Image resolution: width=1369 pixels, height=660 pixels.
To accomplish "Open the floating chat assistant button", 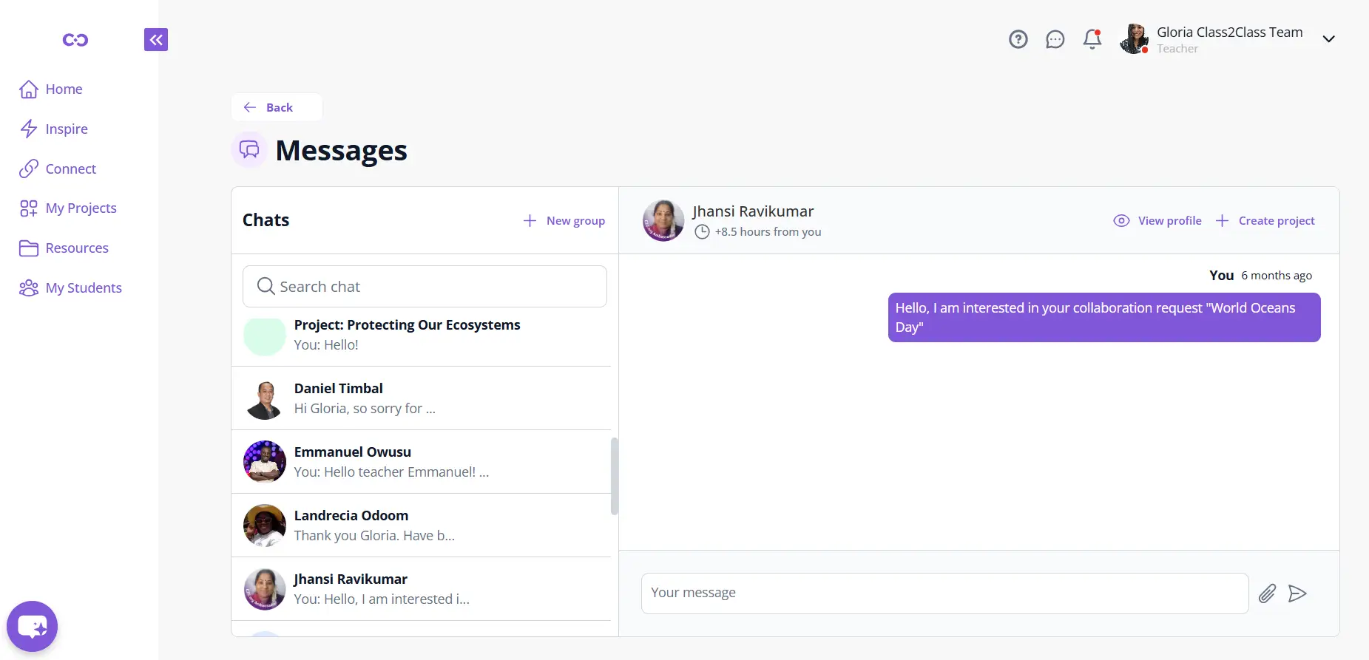I will pos(32,627).
